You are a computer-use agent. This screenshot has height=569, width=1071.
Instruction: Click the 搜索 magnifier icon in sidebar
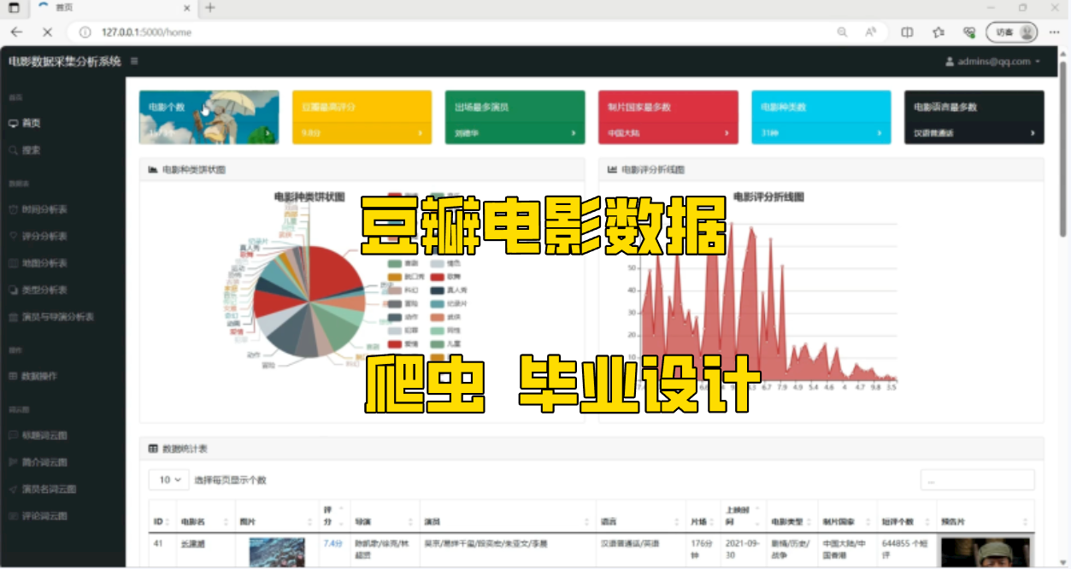[13, 150]
